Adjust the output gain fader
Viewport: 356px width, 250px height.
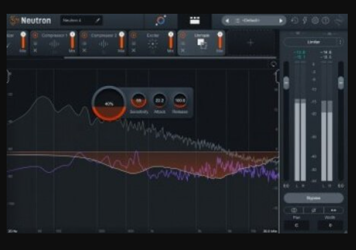click(x=341, y=83)
